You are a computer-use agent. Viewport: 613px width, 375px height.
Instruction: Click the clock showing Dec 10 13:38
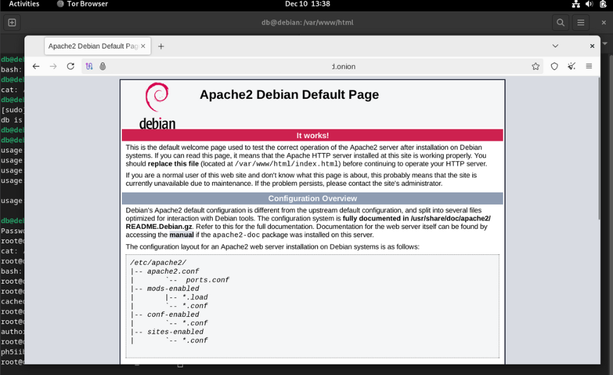tap(307, 4)
